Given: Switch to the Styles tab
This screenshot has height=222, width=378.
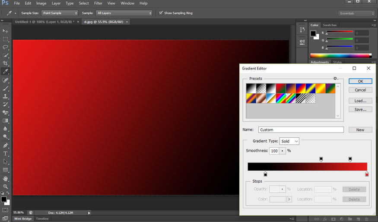Looking at the screenshot, I should coord(337,62).
